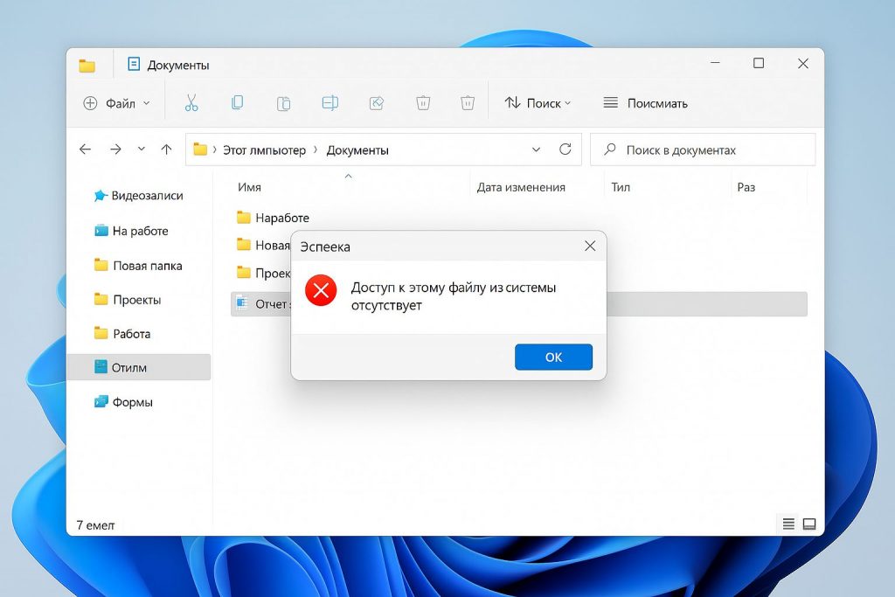
Task: Minimize the Документы window
Action: [x=715, y=62]
